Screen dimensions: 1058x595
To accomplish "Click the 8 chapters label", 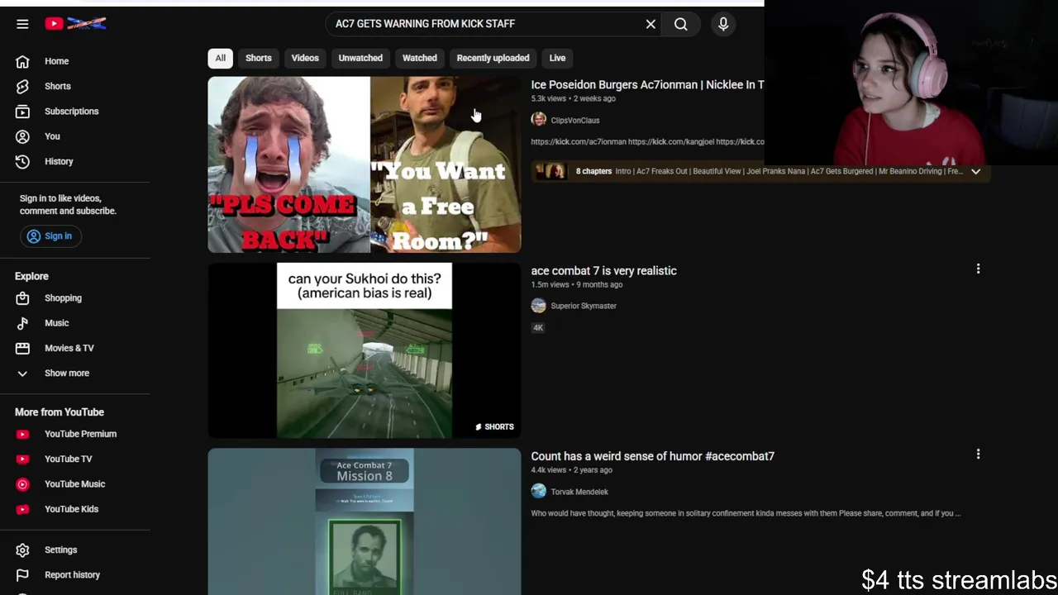I will coord(593,171).
